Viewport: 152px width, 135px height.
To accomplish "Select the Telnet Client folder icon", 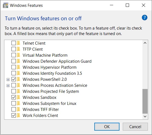I will [x=18, y=43].
